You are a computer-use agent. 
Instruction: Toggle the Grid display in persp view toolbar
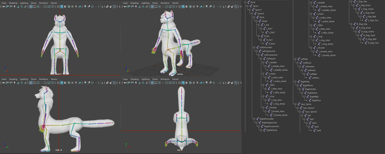[x=152, y=6]
